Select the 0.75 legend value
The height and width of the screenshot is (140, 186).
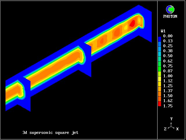coord(168,66)
